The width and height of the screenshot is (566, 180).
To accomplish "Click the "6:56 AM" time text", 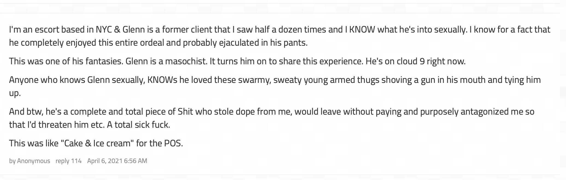I will (x=135, y=161).
